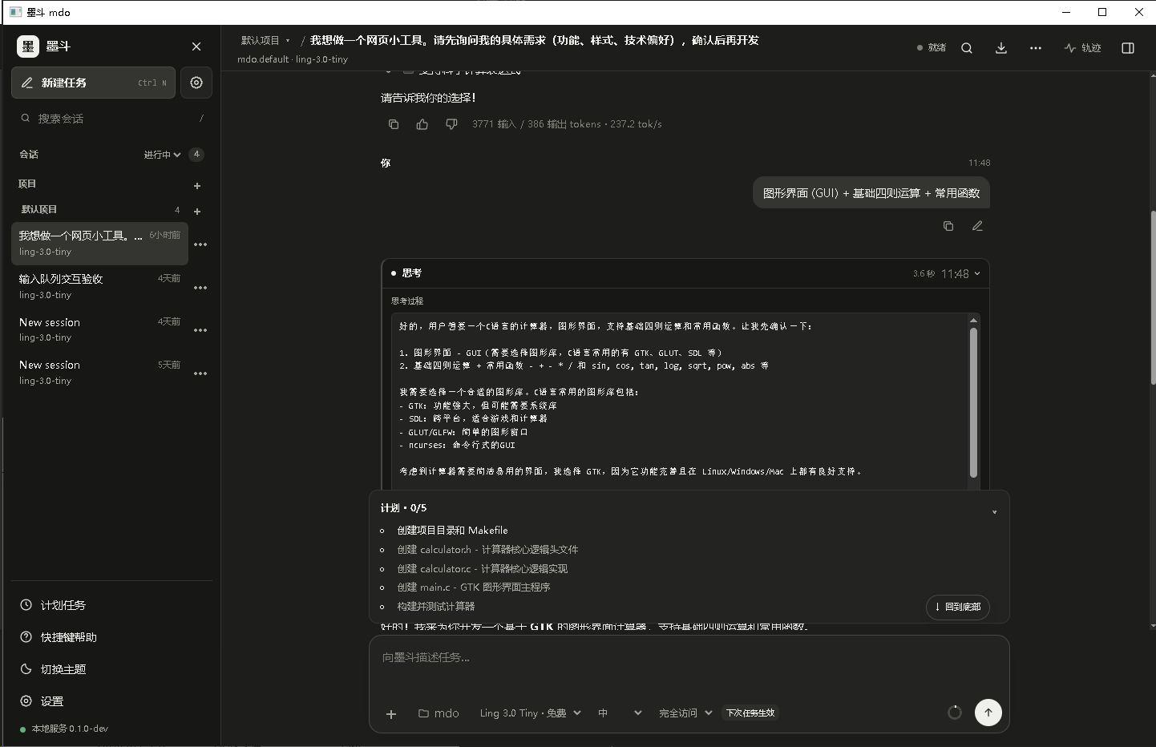Add a session to 默认项目 with plus
This screenshot has width=1156, height=747.
[197, 212]
